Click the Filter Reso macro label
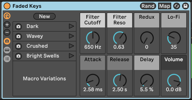 pos(120,20)
